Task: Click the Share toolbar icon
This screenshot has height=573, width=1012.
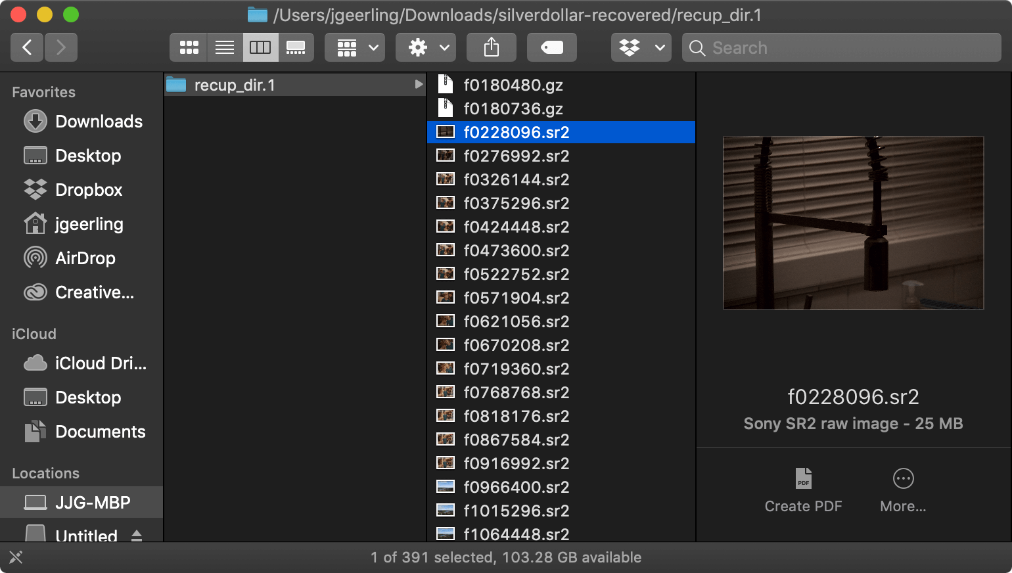Action: pyautogui.click(x=492, y=47)
